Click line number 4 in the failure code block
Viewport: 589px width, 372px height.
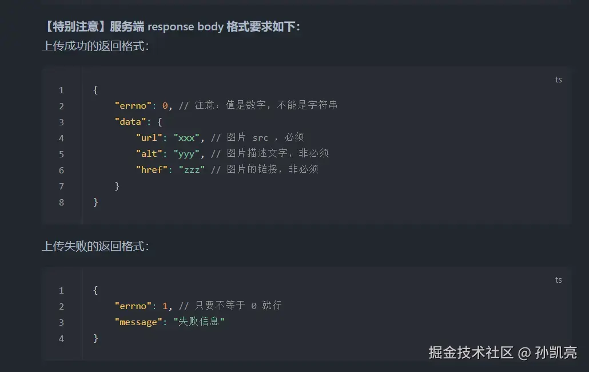[x=61, y=338]
